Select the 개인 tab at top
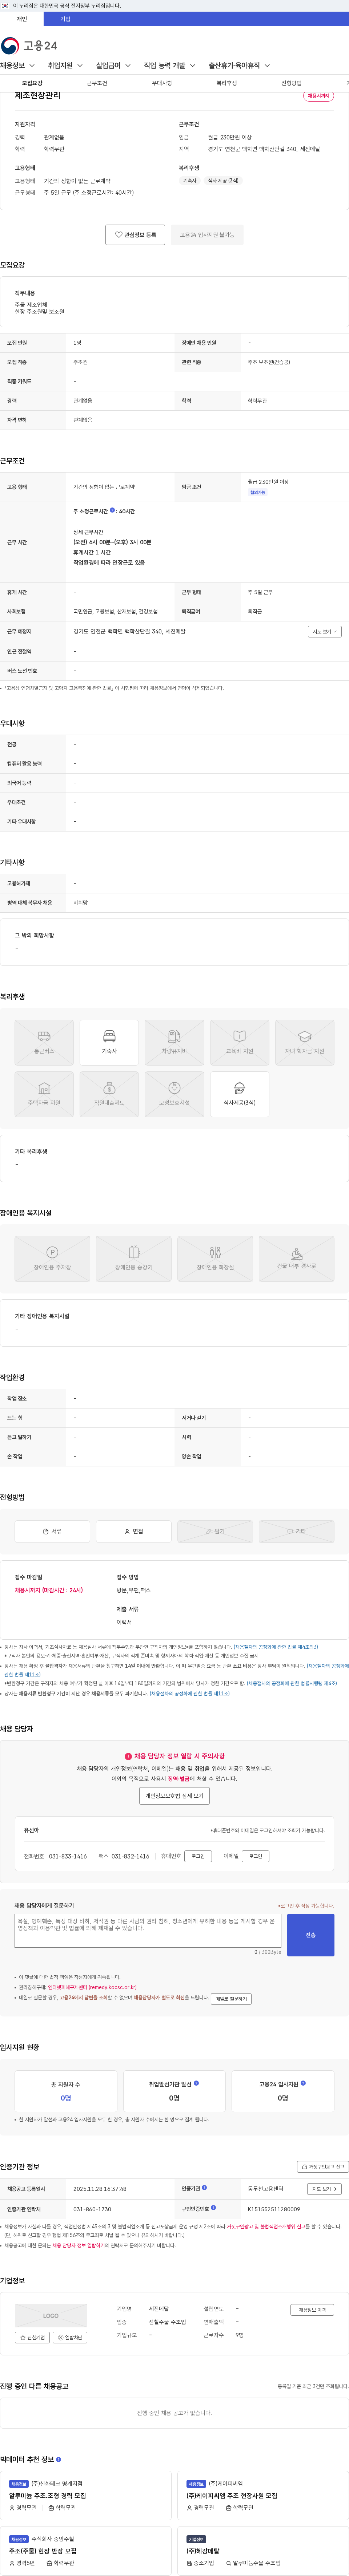The height and width of the screenshot is (2576, 349). coord(22,19)
